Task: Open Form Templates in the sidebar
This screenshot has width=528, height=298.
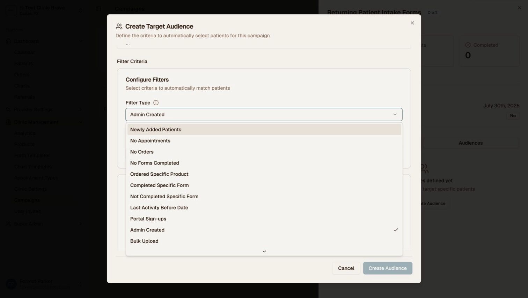Action: point(32,155)
